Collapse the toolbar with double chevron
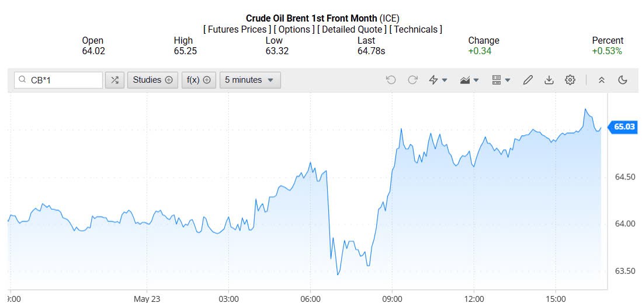This screenshot has width=642, height=303. (x=602, y=80)
